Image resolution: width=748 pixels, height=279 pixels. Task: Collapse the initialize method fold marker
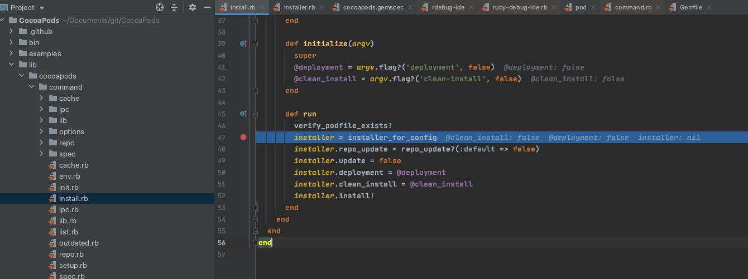pos(256,43)
